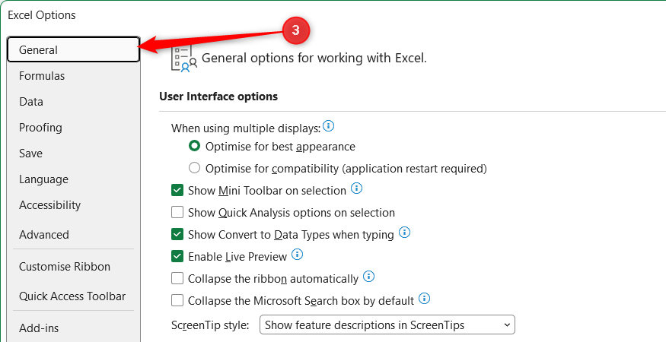Click info icon next to Mini Toolbar option
Image resolution: width=666 pixels, height=342 pixels.
pos(357,188)
